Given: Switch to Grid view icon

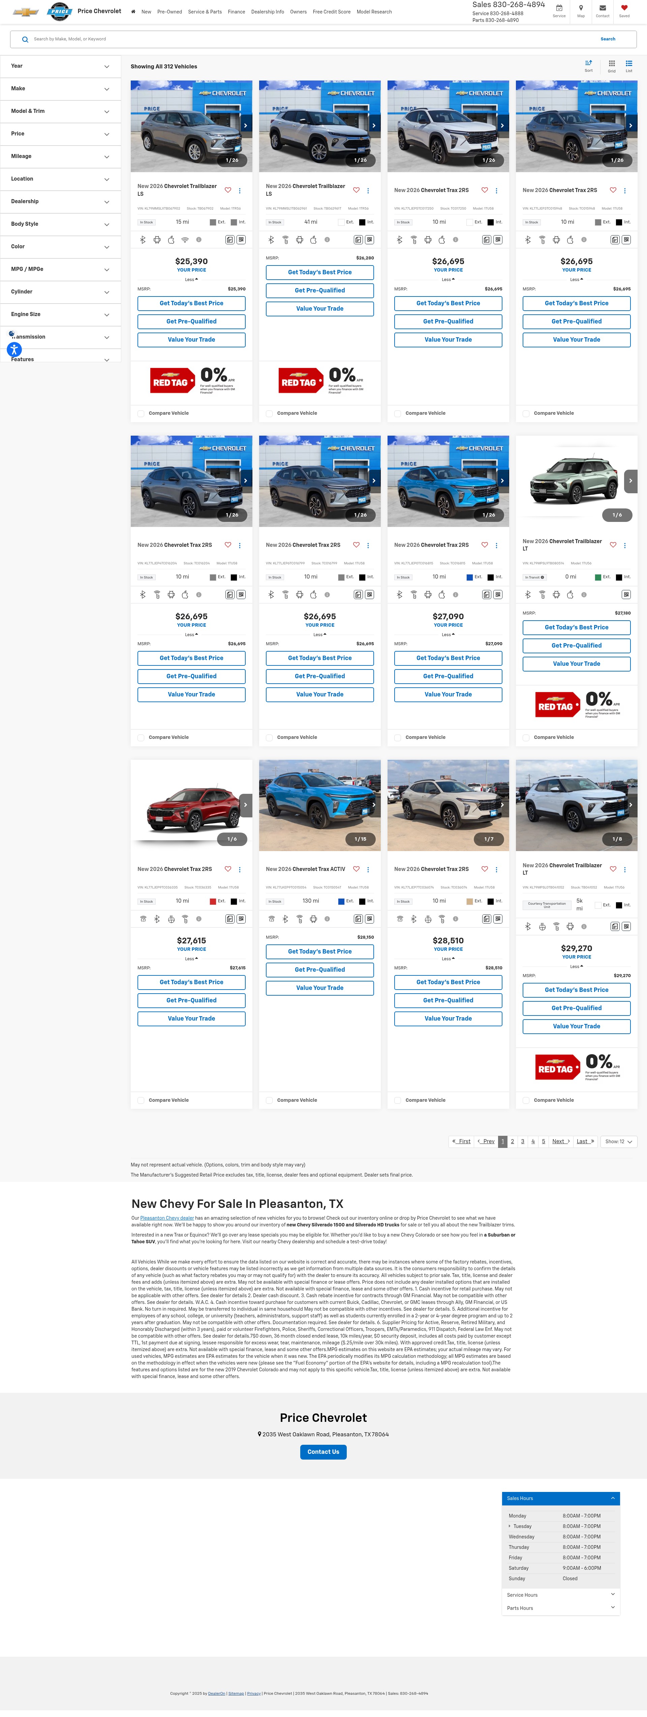Looking at the screenshot, I should tap(612, 65).
